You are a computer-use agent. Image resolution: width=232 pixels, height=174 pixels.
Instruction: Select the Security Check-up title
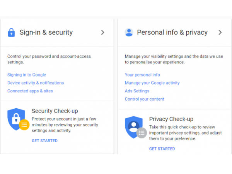tap(55, 111)
